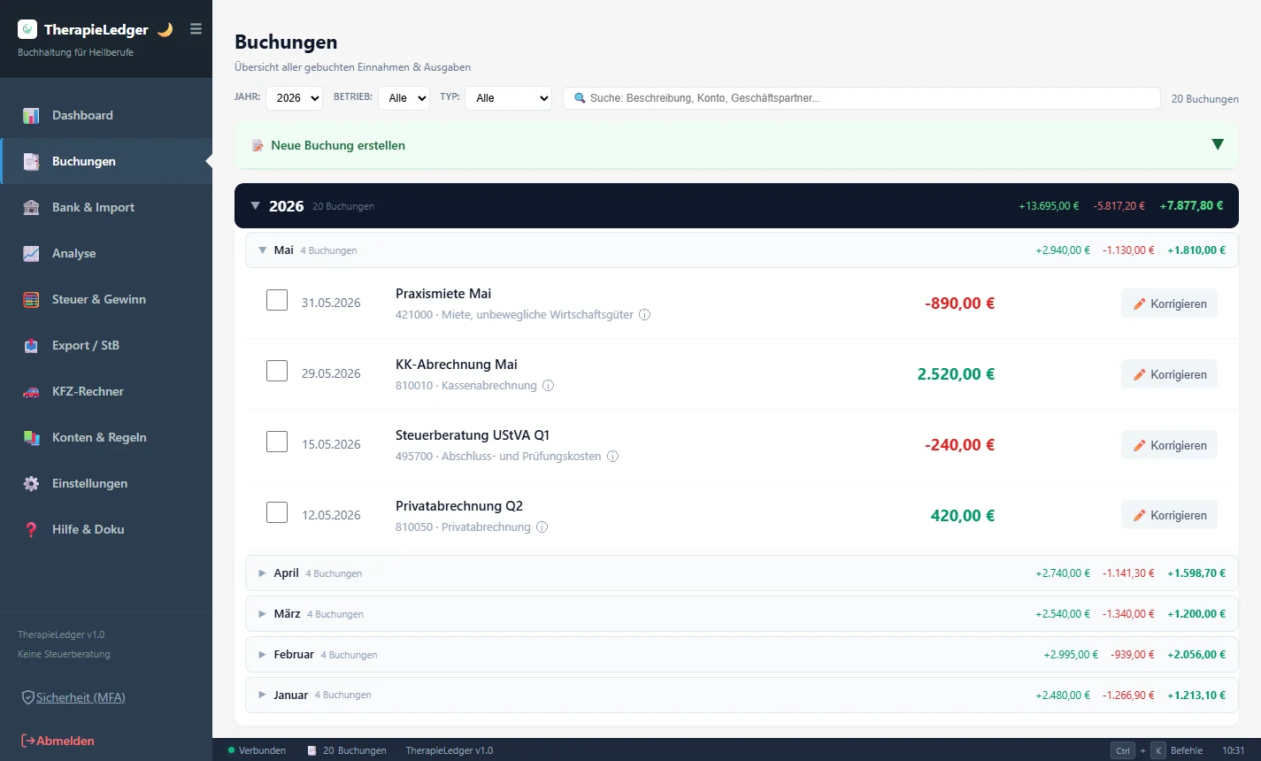This screenshot has width=1261, height=761.
Task: Open the Betrieb filter dropdown
Action: 404,98
